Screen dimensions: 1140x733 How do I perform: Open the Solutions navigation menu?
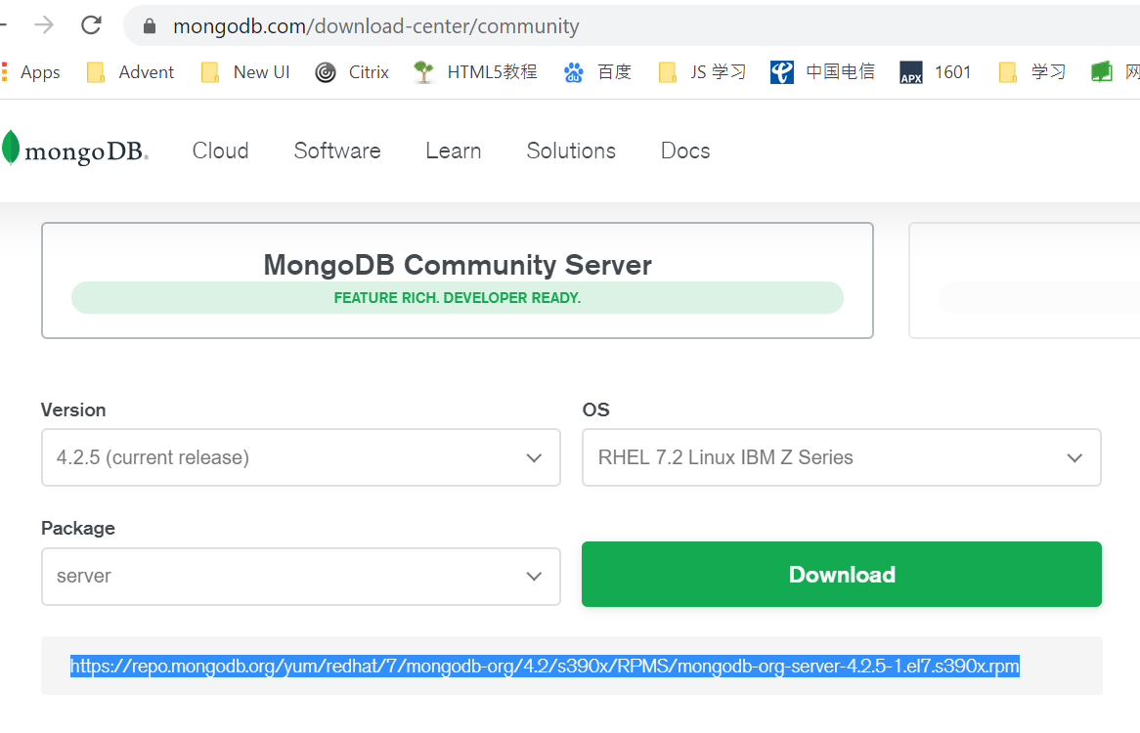click(571, 151)
